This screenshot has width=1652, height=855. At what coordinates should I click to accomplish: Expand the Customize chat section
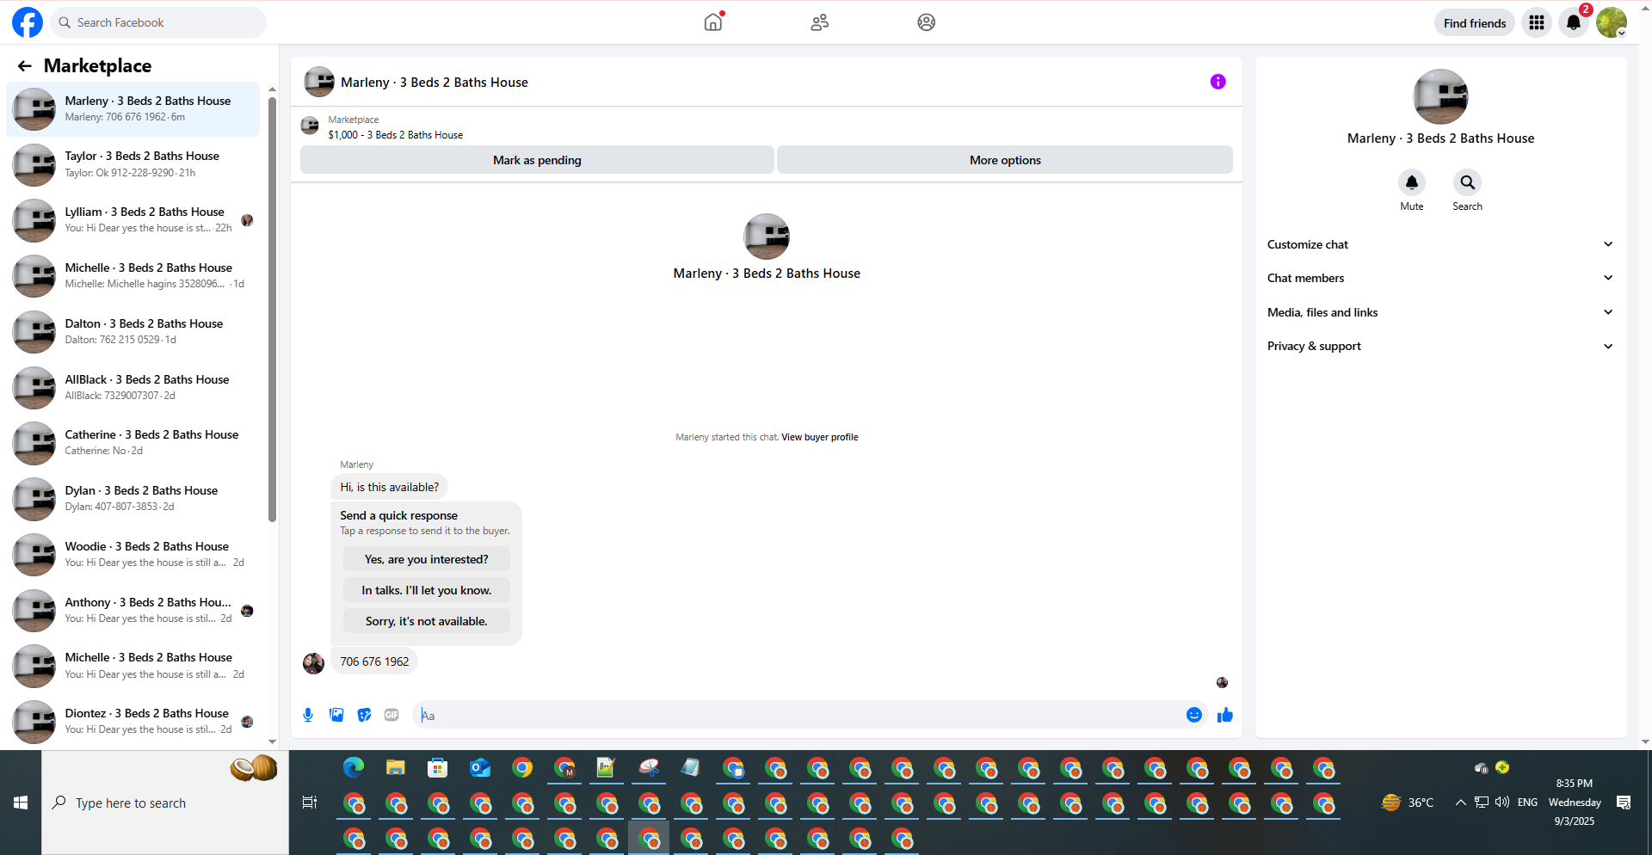pos(1440,244)
